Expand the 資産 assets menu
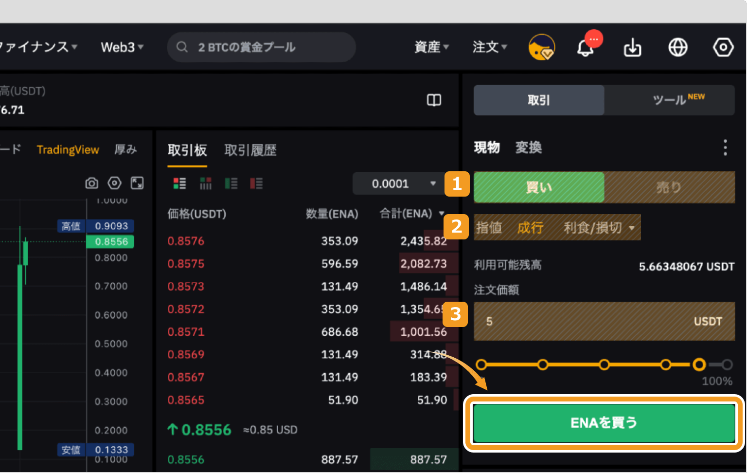 coord(431,47)
